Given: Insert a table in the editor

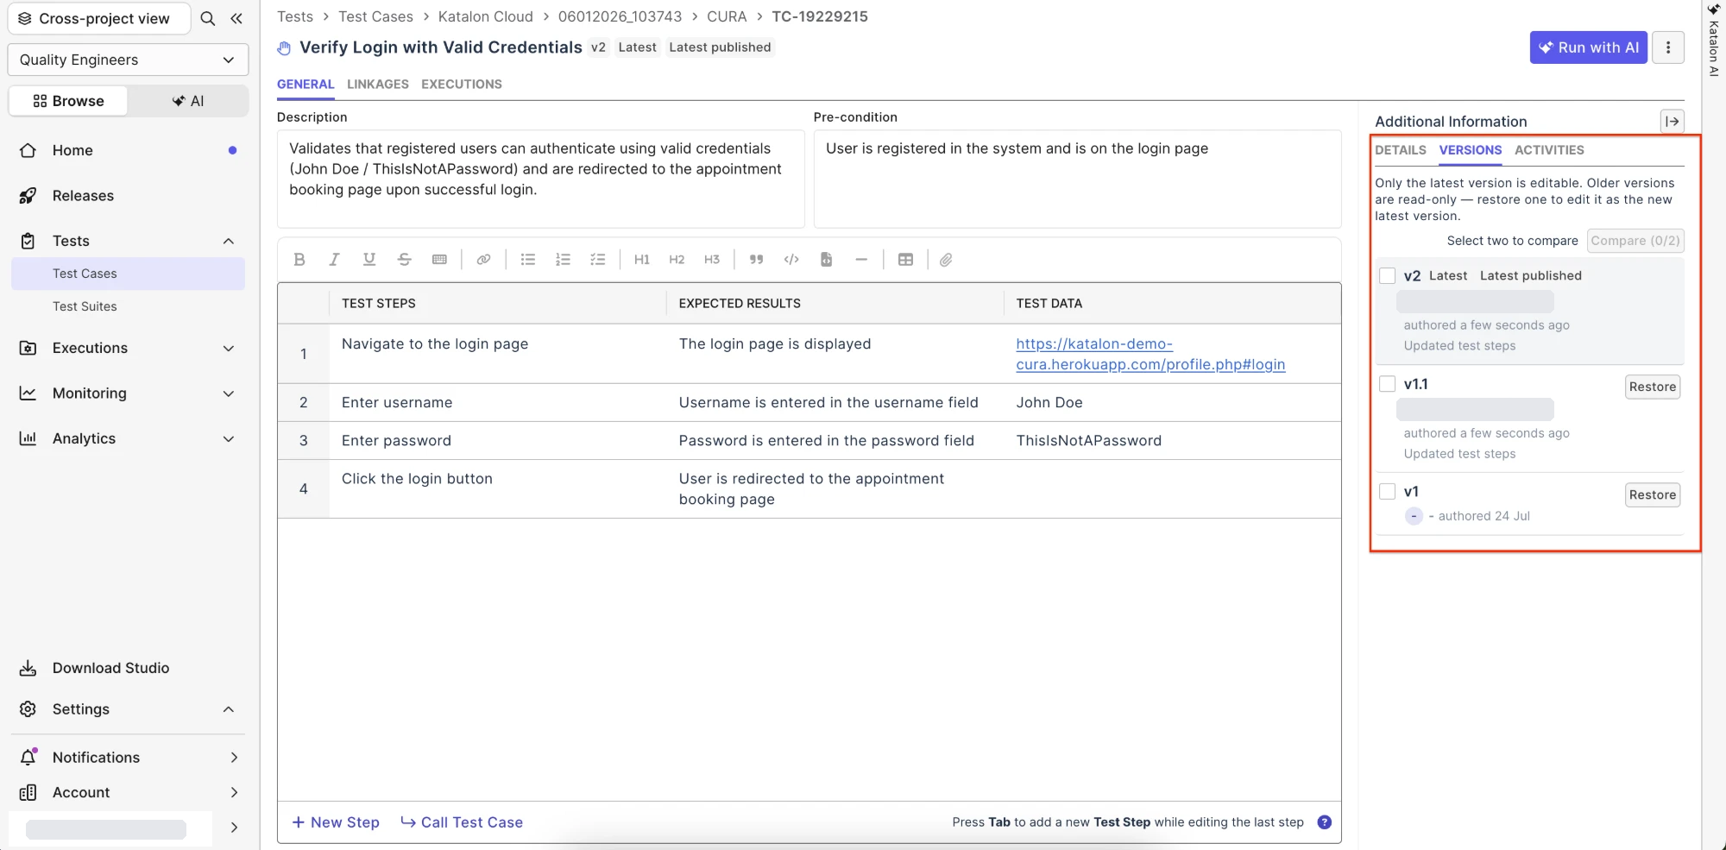Looking at the screenshot, I should [x=905, y=260].
